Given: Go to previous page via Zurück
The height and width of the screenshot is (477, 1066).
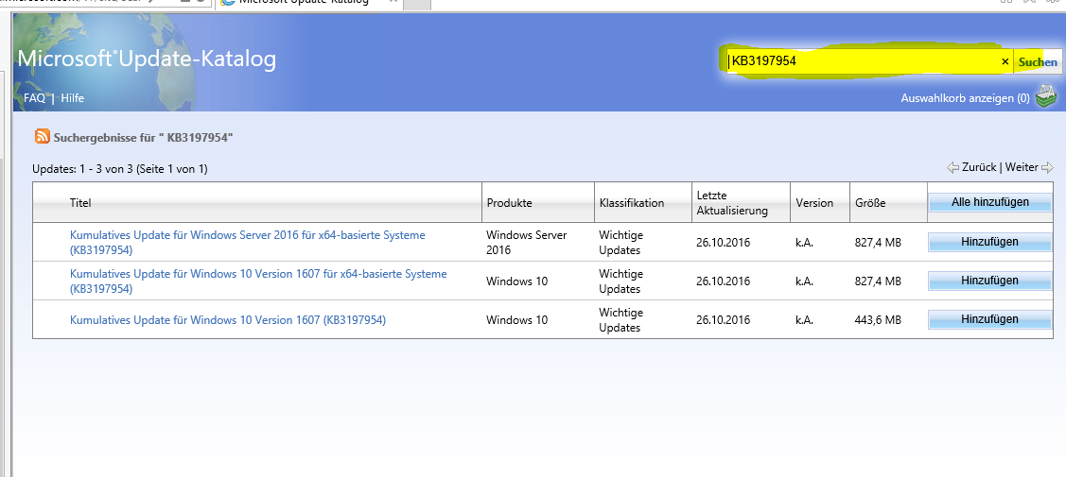Looking at the screenshot, I should [x=979, y=167].
